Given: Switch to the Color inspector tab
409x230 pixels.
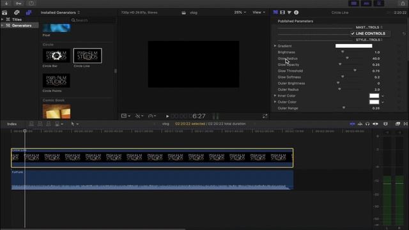Looking at the screenshot, I should click(289, 12).
